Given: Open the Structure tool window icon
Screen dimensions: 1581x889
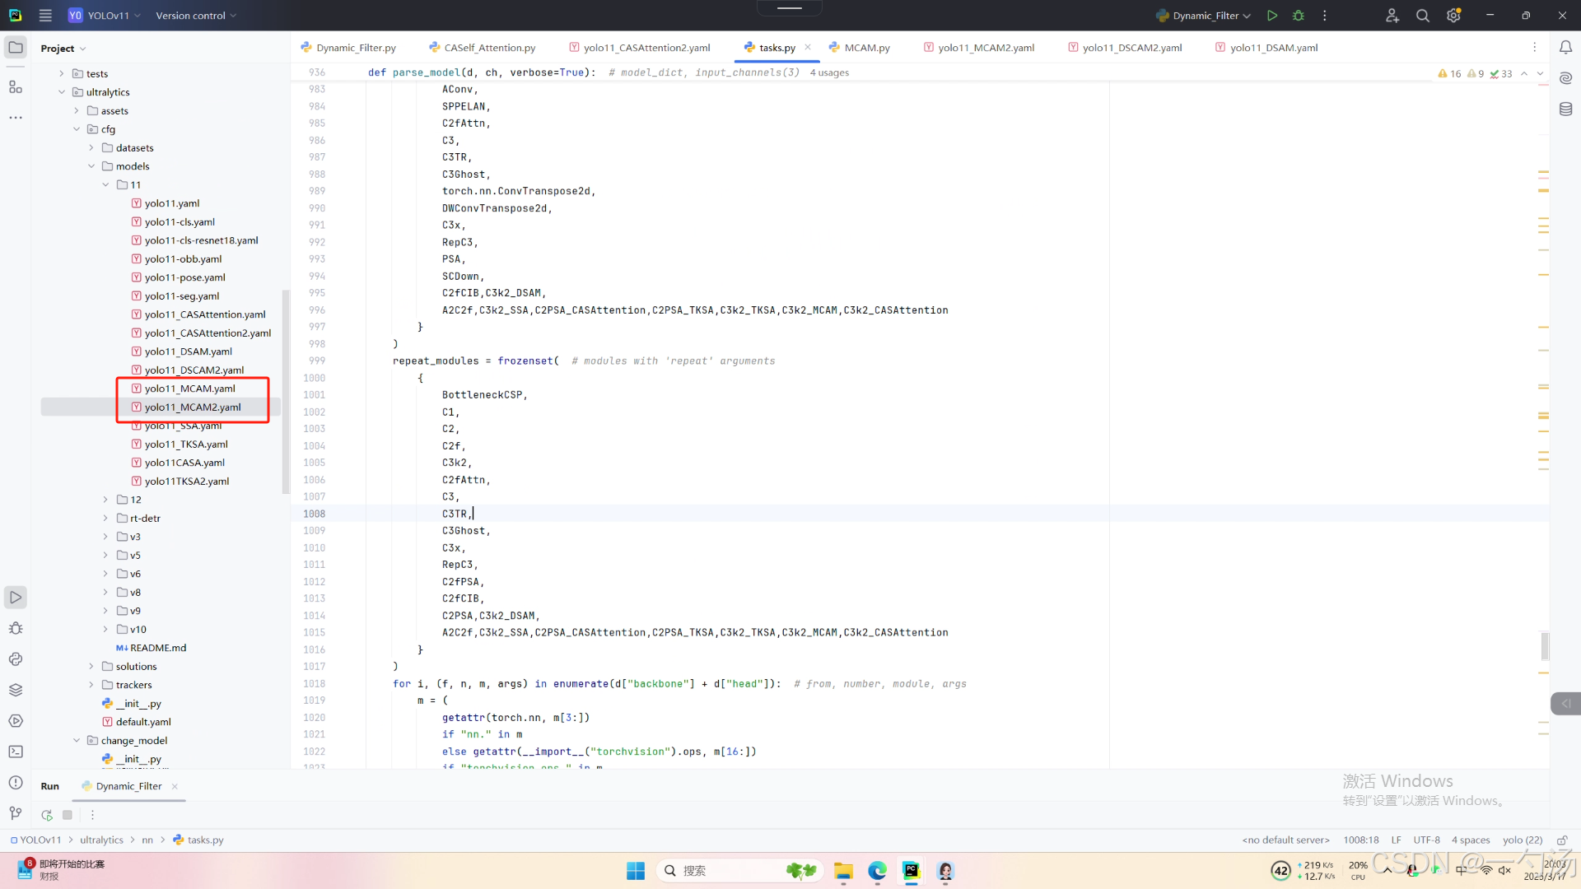Looking at the screenshot, I should [16, 86].
